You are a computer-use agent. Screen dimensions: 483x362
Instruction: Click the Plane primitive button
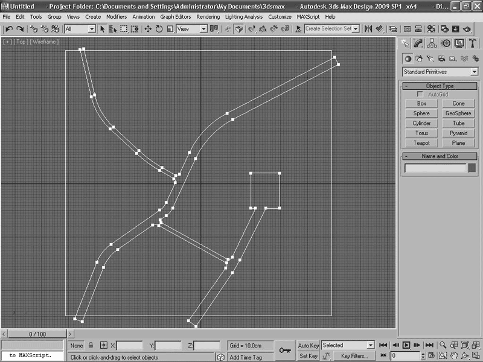pos(458,143)
